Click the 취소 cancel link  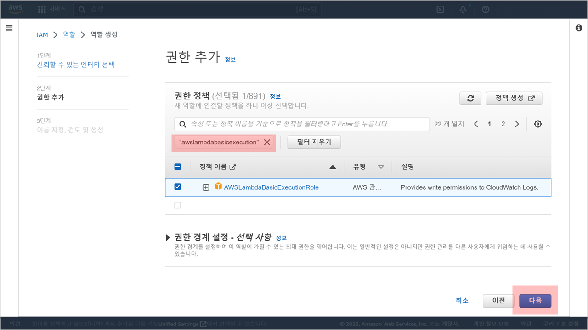pos(462,301)
